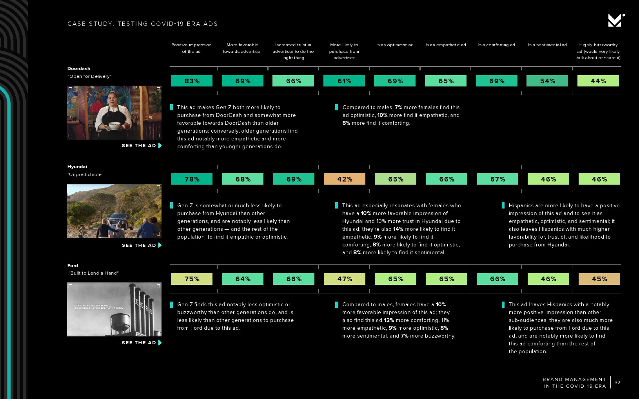Click Hyundai orange 42% purchase swatch
This screenshot has height=399, width=639.
(x=345, y=179)
